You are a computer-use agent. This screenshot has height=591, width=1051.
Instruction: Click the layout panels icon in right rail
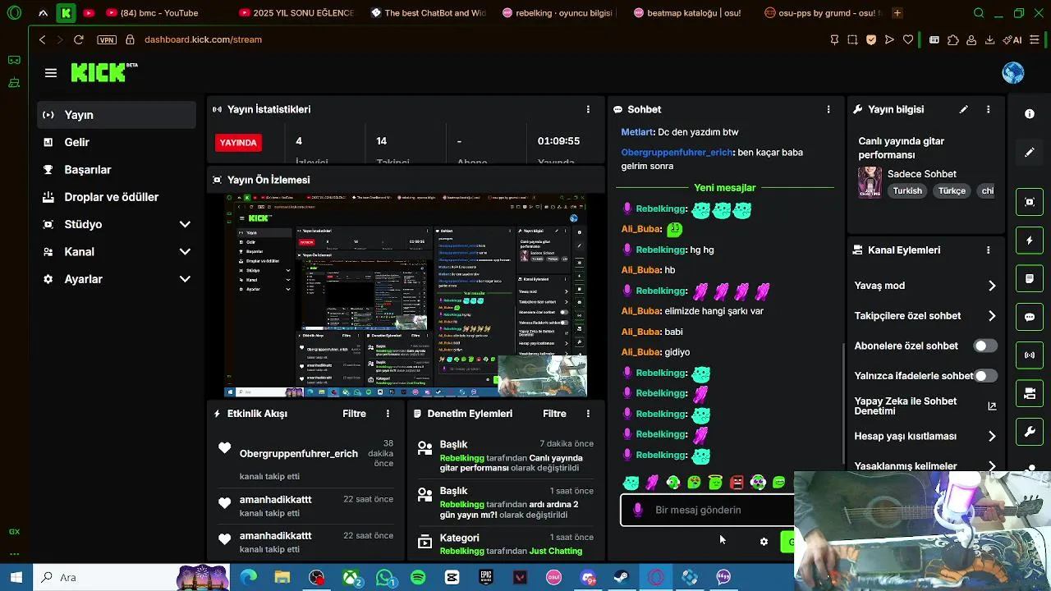click(x=1030, y=394)
